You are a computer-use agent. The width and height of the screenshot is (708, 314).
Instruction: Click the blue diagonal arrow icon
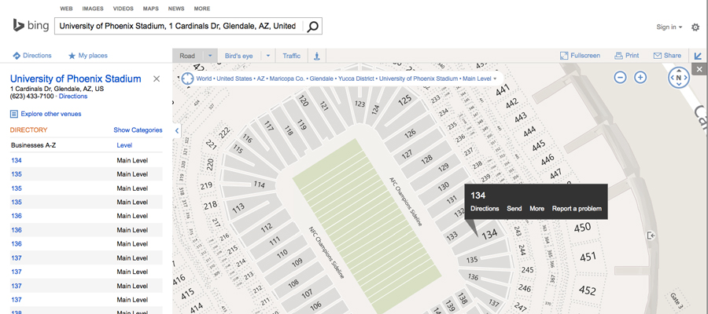point(698,56)
